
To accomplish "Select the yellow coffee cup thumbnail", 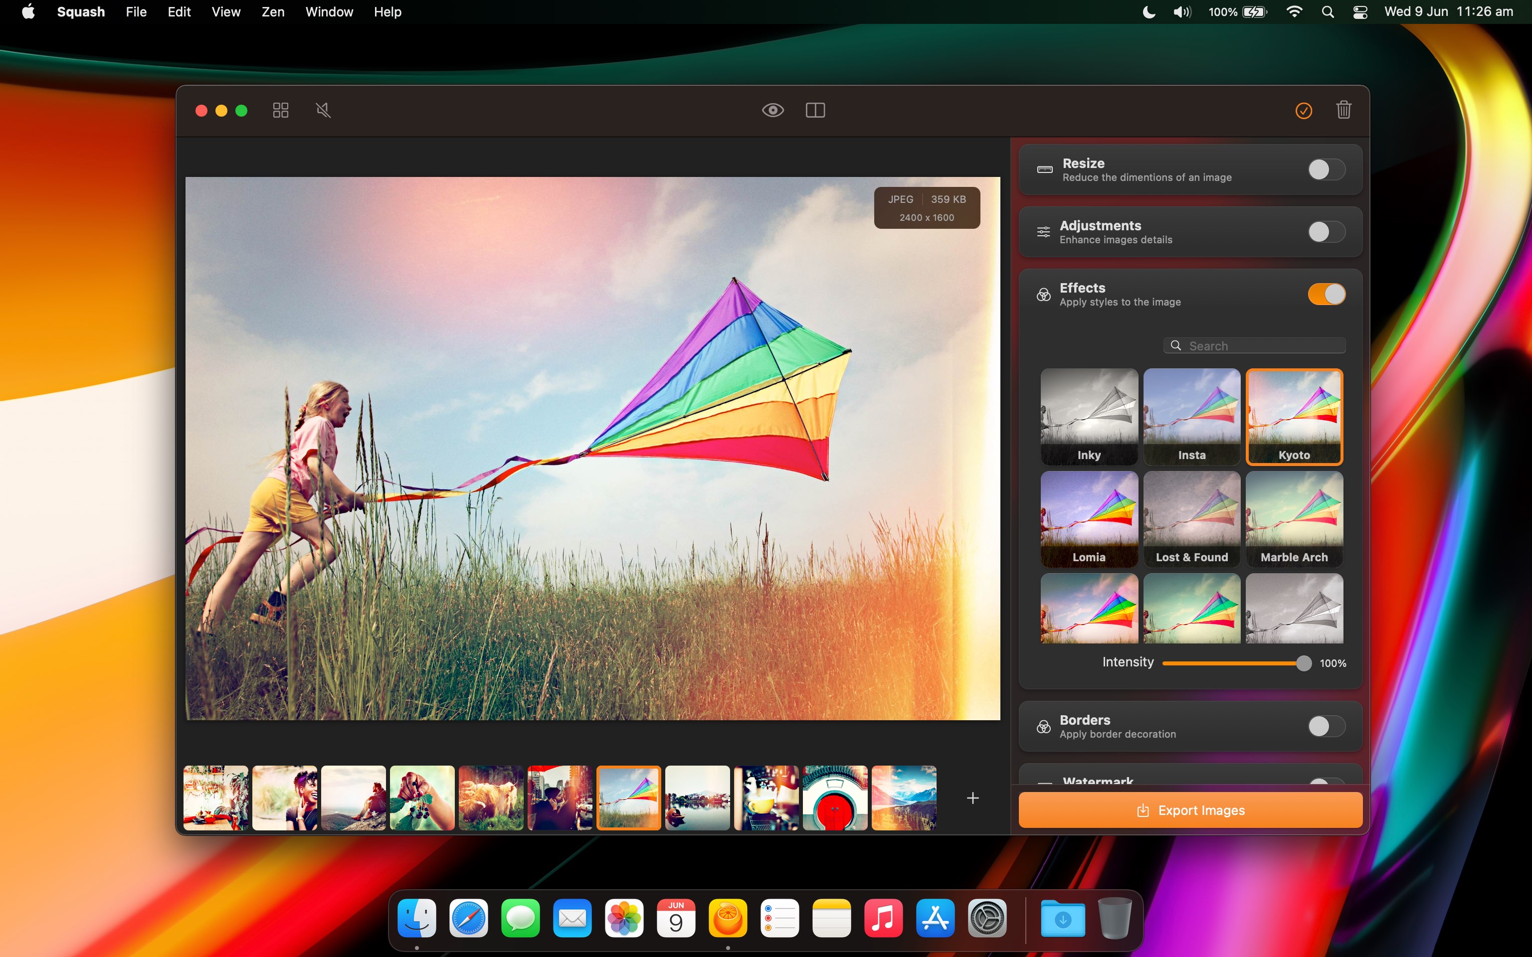I will pyautogui.click(x=766, y=798).
